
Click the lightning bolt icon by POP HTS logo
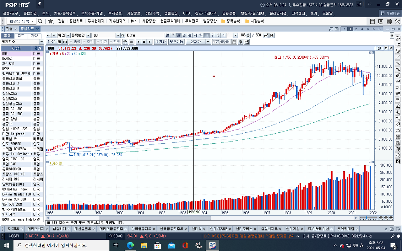tap(40, 4)
